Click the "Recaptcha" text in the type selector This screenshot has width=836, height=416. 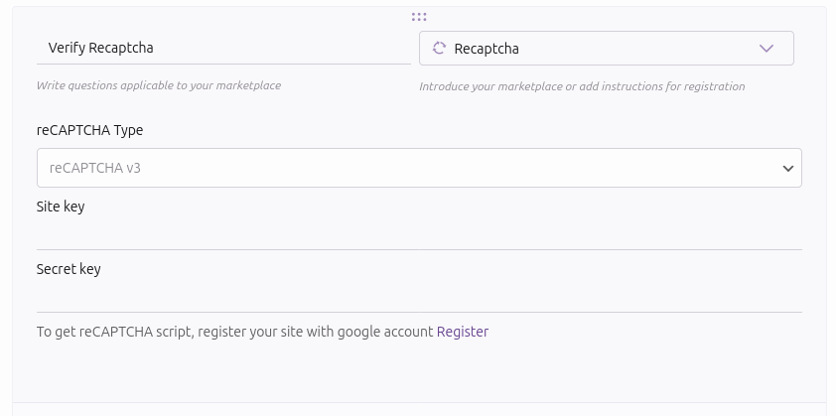487,49
